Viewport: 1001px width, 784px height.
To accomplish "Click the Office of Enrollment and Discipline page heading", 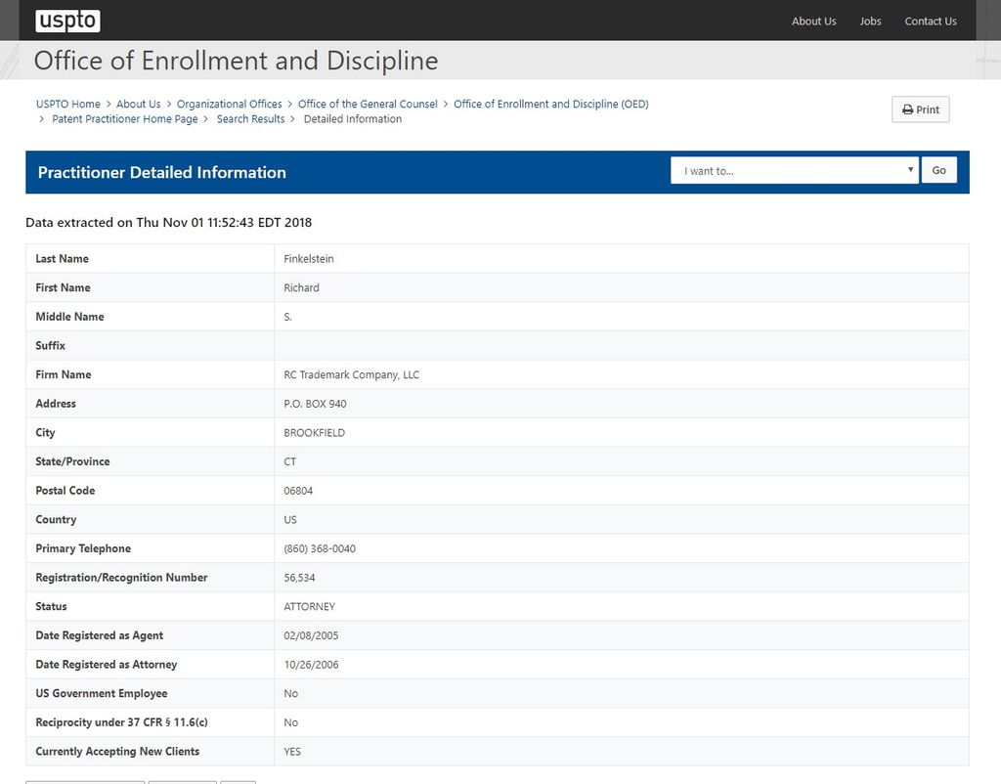I will click(x=236, y=61).
